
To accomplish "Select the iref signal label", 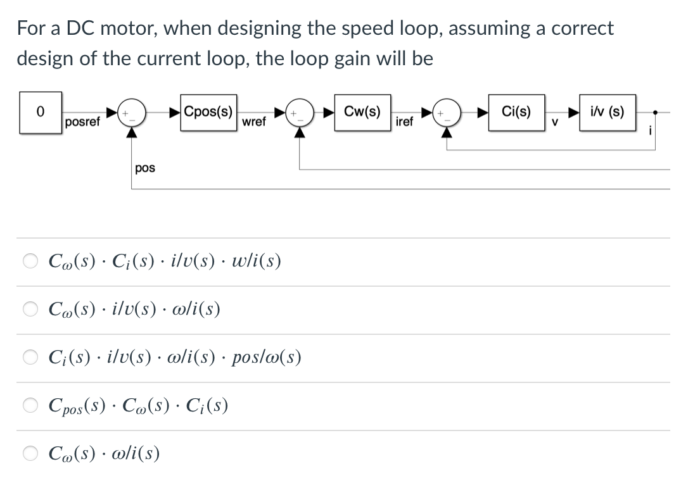I will (405, 122).
